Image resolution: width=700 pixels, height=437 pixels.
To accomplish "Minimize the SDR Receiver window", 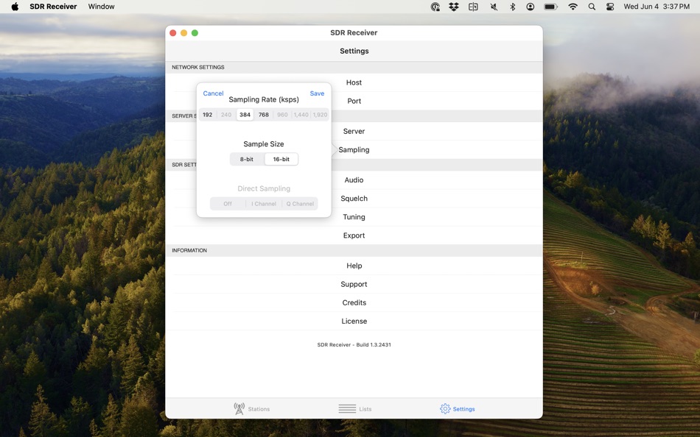I will [184, 33].
